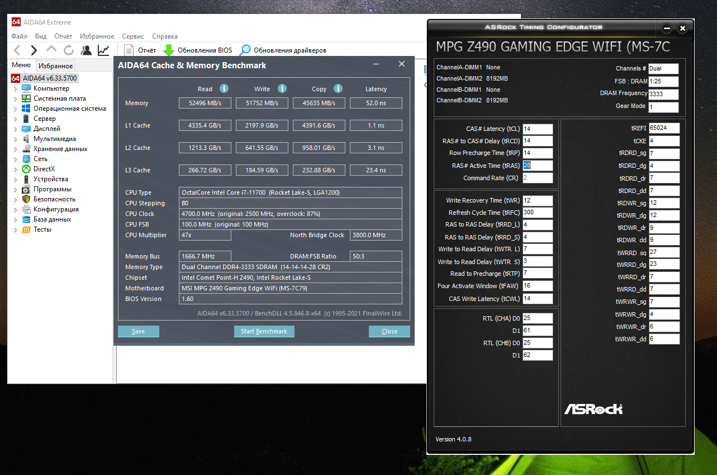Viewport: 717px width, 475px height.
Task: Select the Тесты icon in the tree
Action: coord(26,229)
